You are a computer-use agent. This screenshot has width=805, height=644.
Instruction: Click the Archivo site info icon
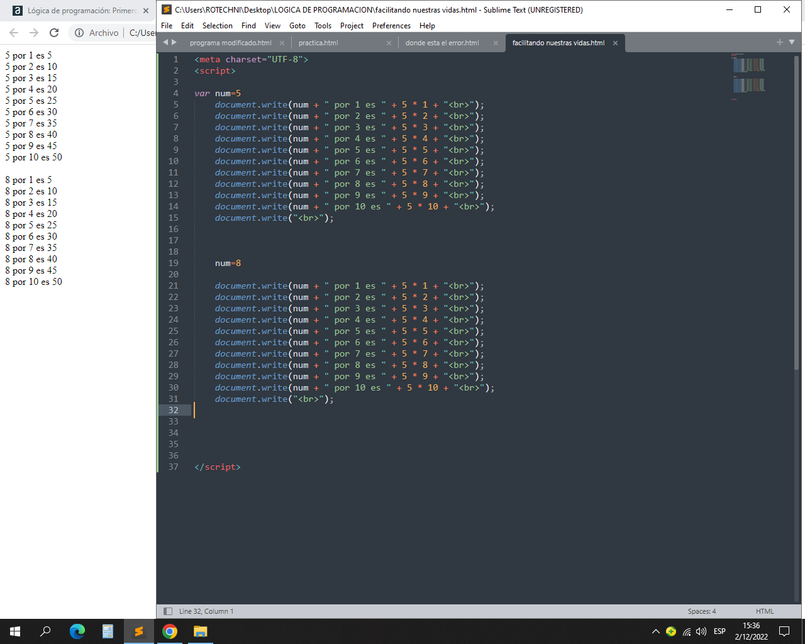click(x=79, y=33)
